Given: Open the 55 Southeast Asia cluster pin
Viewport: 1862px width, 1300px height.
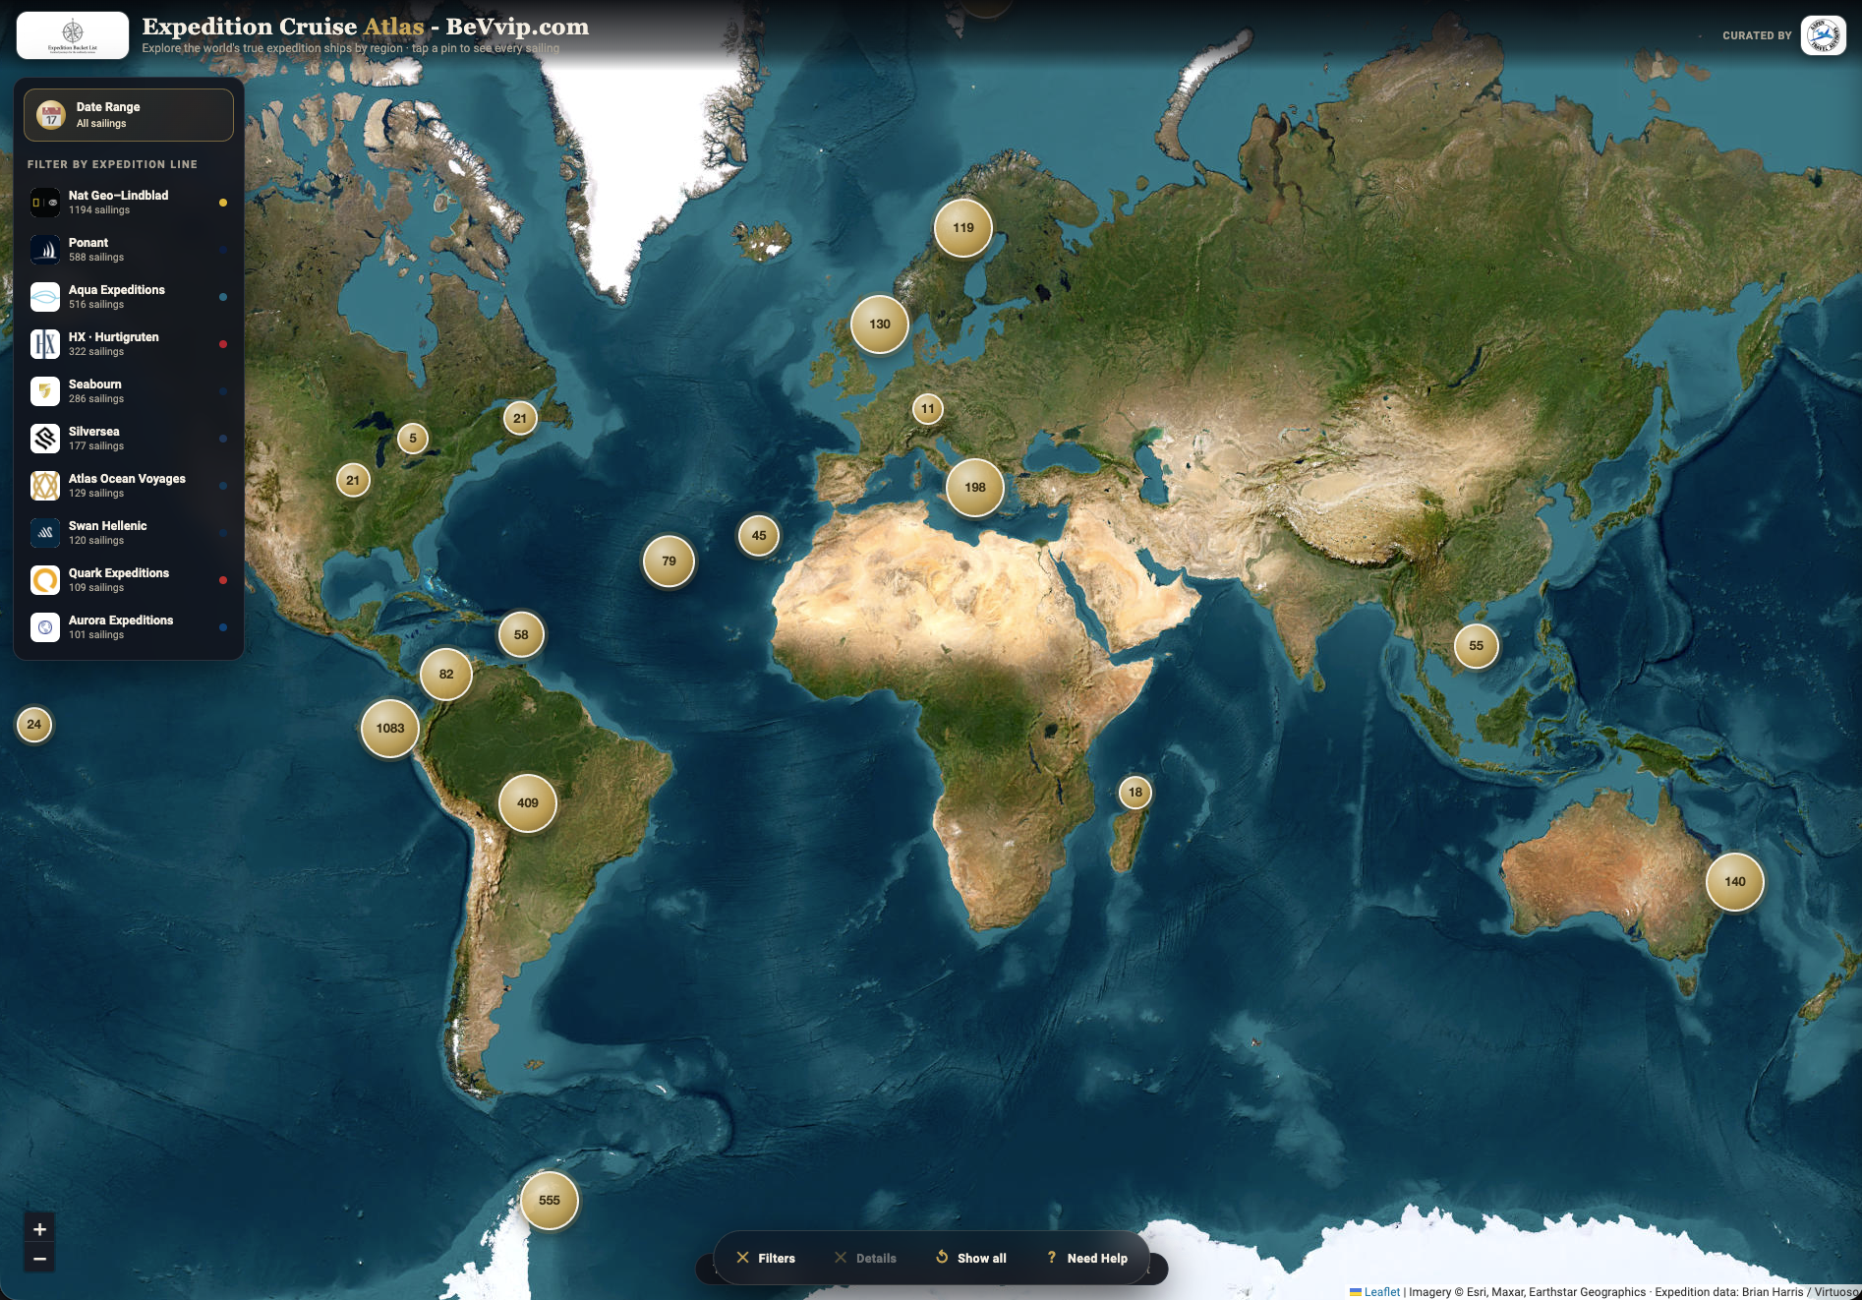Looking at the screenshot, I should click(1477, 646).
